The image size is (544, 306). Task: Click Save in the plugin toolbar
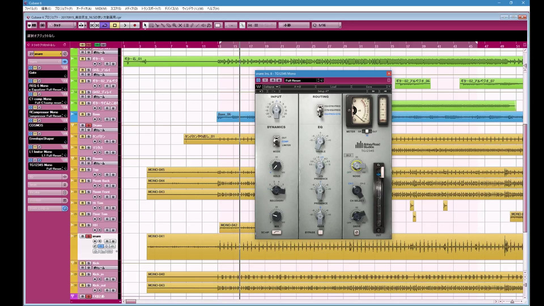(x=369, y=87)
